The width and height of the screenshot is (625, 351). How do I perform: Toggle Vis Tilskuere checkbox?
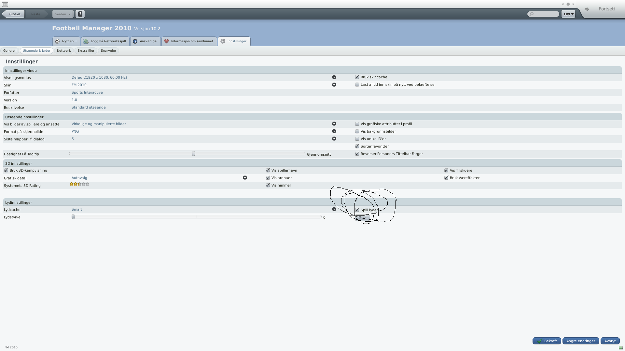446,170
